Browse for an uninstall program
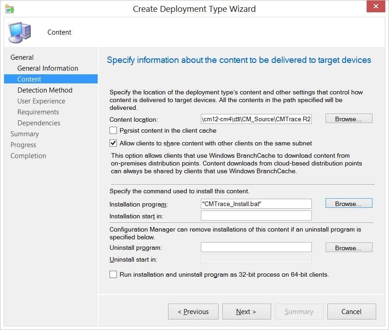Image resolution: width=389 pixels, height=330 pixels. click(348, 247)
